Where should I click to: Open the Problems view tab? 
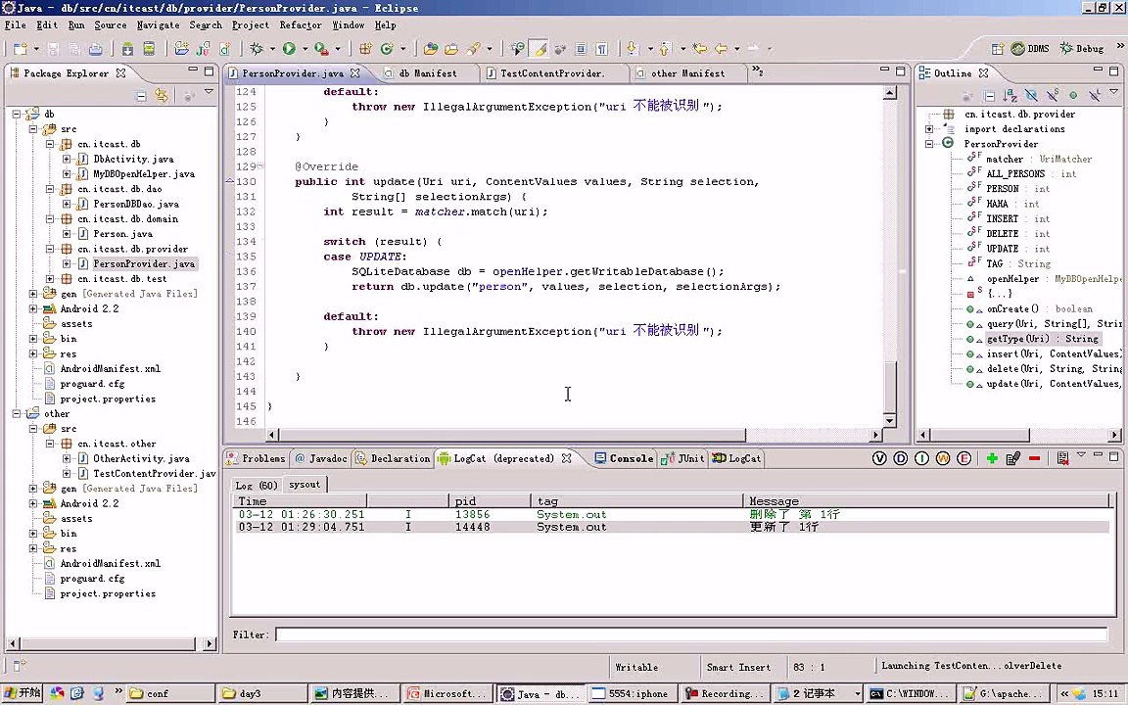tap(257, 458)
